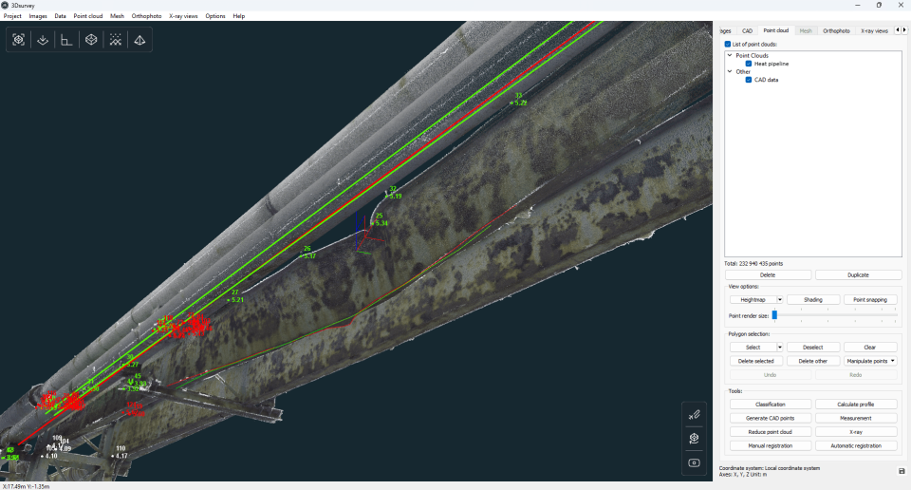Open the Manipulate points dropdown

(870, 361)
